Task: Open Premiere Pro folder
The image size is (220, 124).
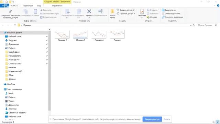Action: point(12,60)
